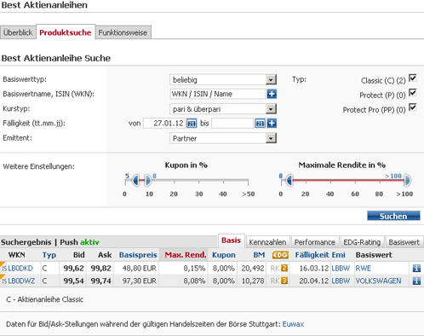Toggle the Classic (C) checkbox

coord(412,78)
